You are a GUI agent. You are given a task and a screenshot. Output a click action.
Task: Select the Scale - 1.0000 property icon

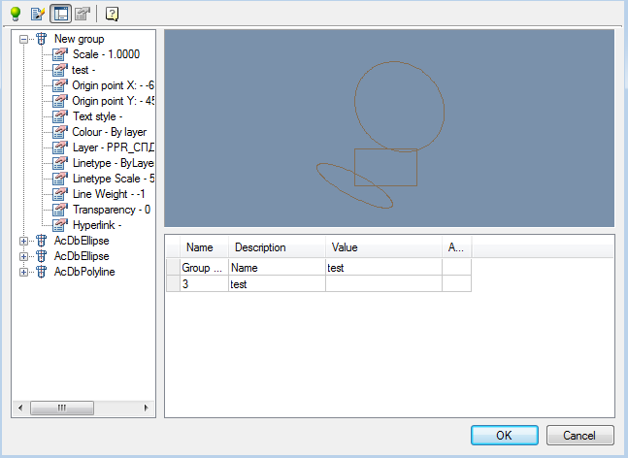coord(60,54)
